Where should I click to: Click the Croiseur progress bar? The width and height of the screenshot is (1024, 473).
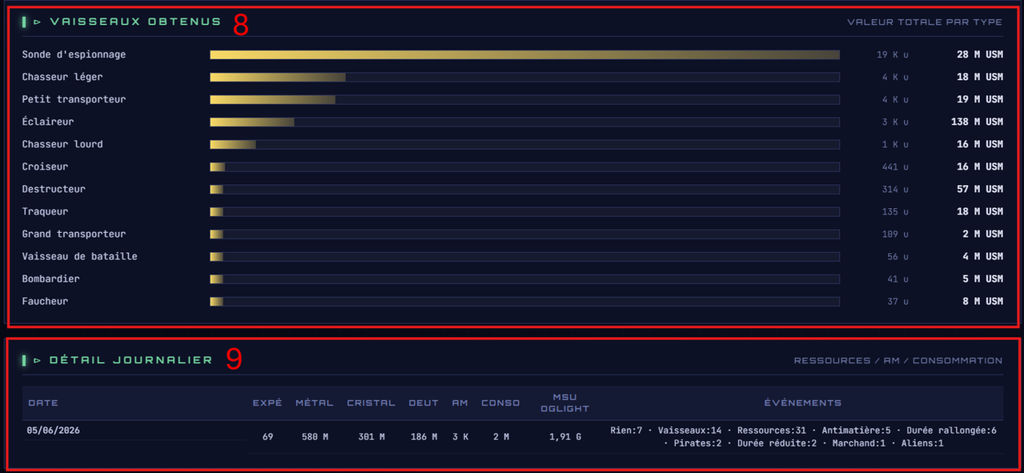[x=524, y=166]
